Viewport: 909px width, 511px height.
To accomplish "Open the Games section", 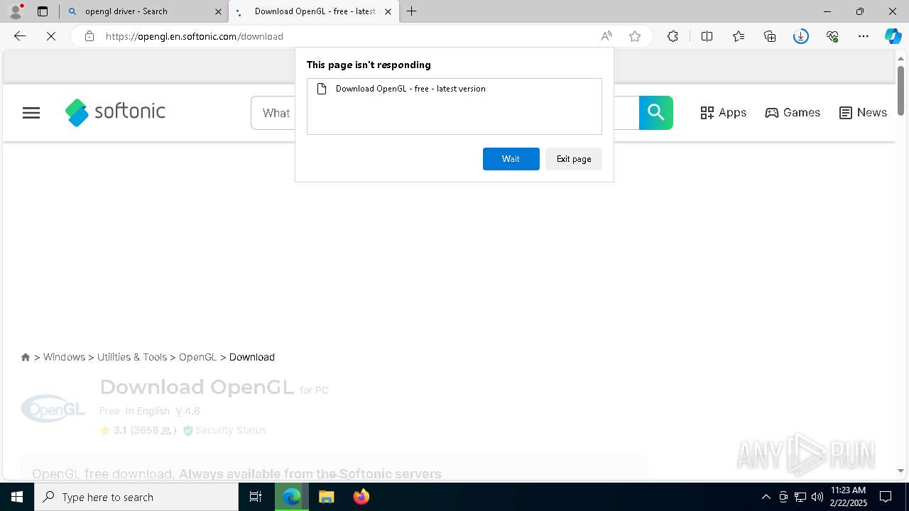I will 793,113.
